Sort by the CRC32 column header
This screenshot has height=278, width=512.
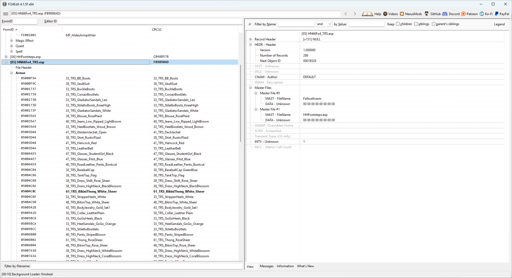pos(194,30)
